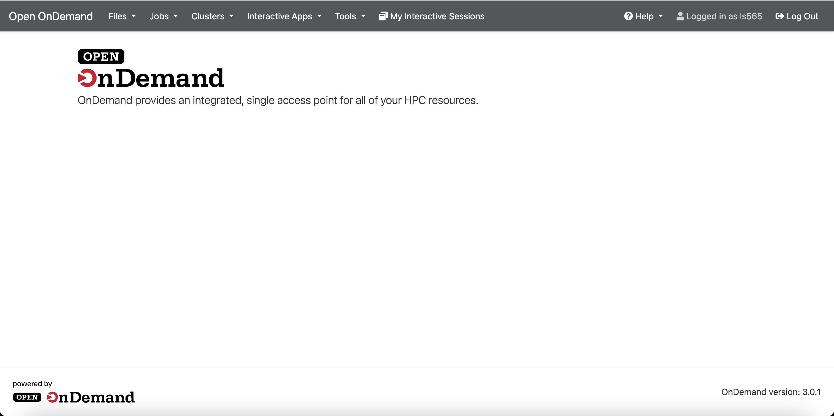Viewport: 834px width, 416px height.
Task: Click the Log Out arrow icon
Action: click(780, 16)
